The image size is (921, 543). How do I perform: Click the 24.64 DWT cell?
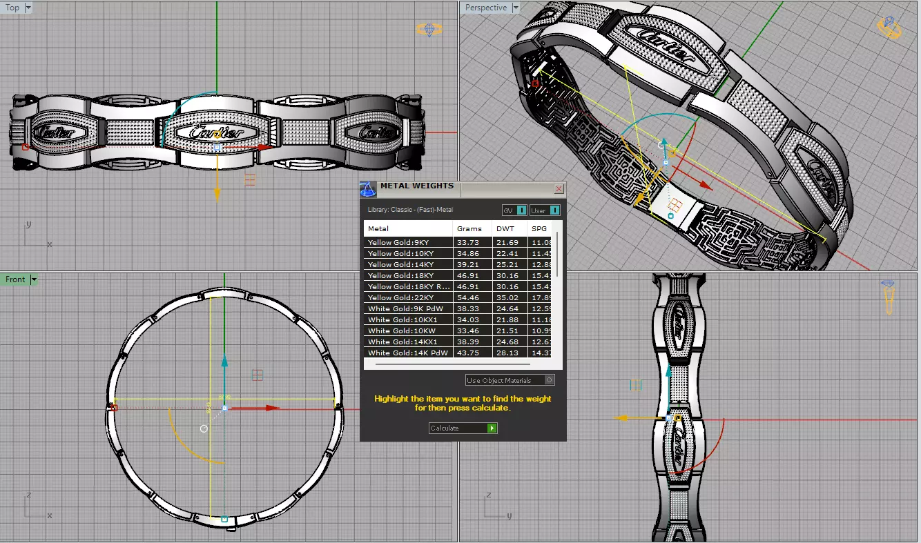tap(510, 308)
